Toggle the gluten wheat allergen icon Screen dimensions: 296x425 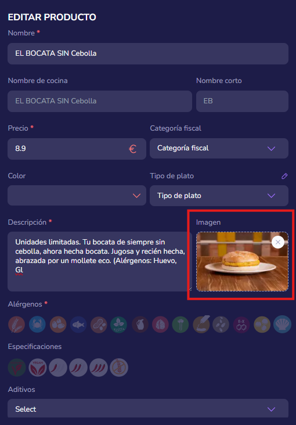pyautogui.click(x=16, y=325)
